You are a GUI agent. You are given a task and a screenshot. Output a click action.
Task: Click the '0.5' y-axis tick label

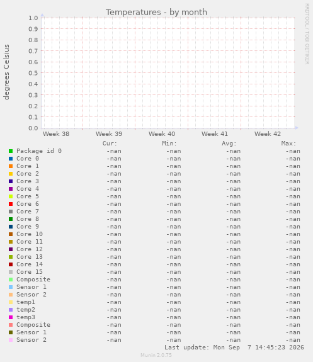tap(33, 73)
